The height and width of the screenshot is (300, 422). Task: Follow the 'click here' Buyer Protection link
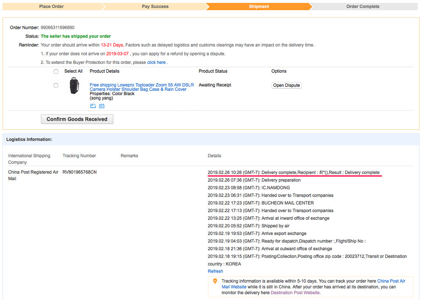pos(156,63)
